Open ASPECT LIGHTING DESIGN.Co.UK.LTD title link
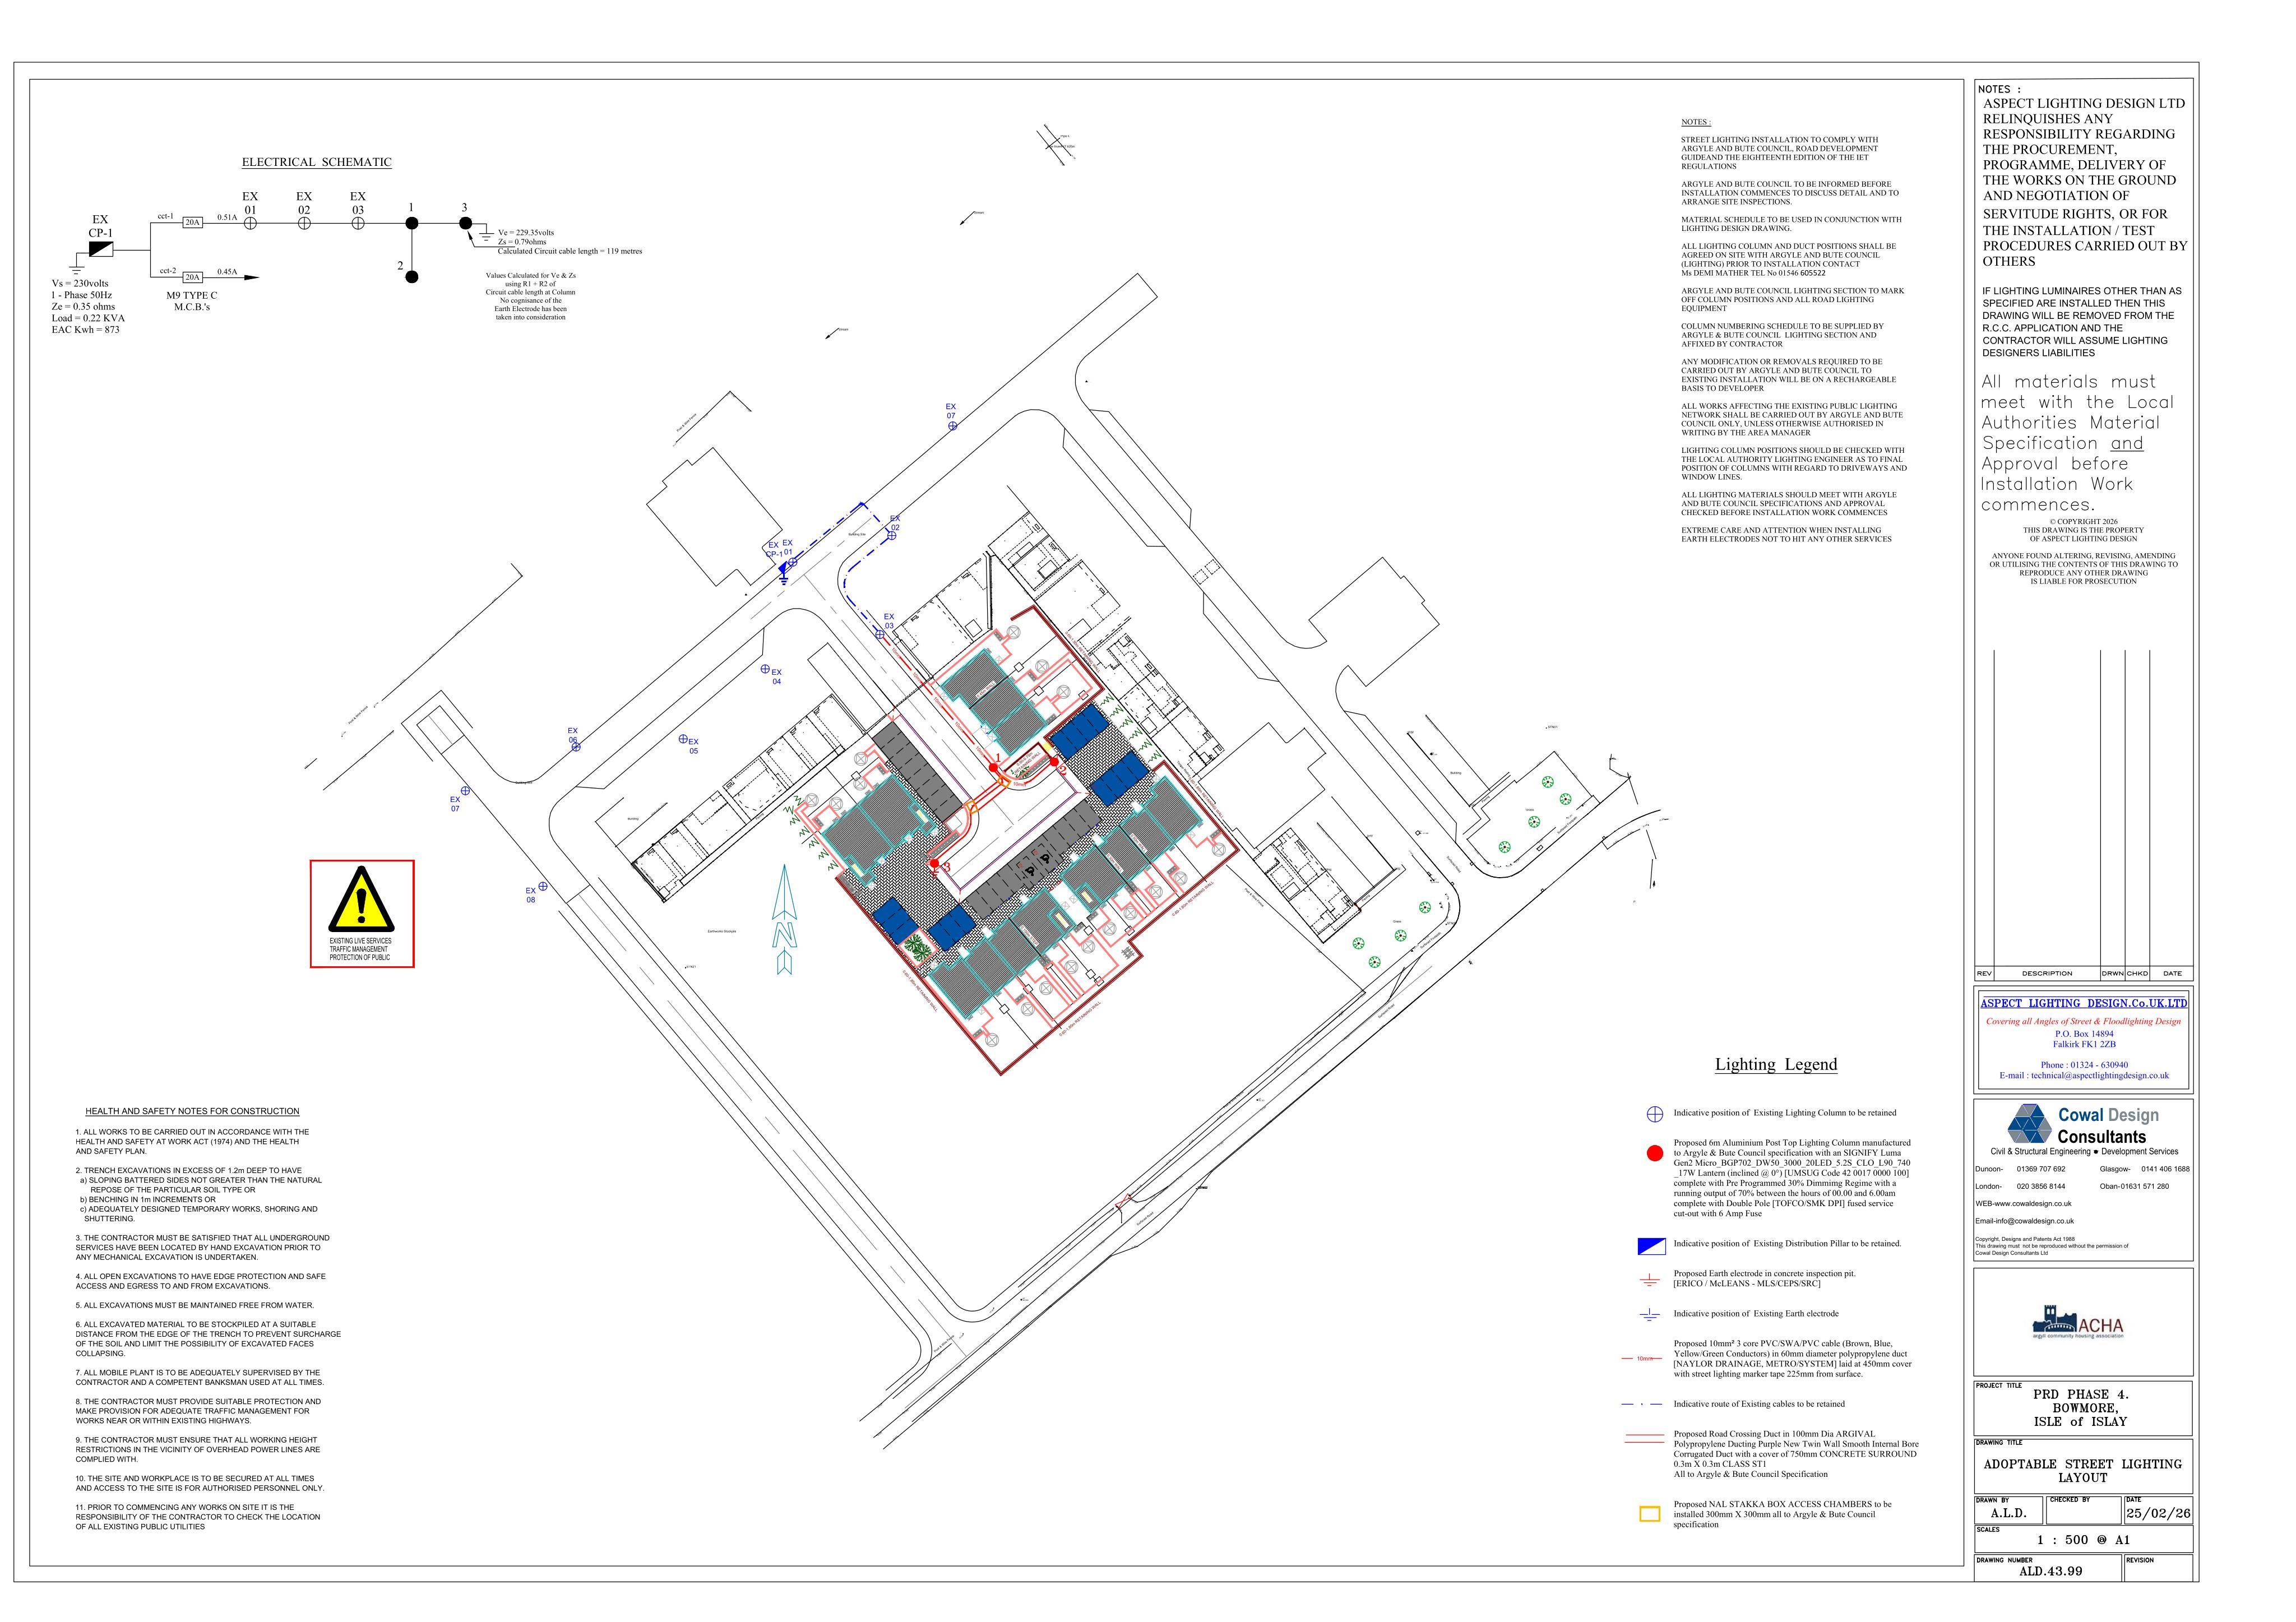Viewport: 2296px width, 1622px height. tap(2083, 1003)
